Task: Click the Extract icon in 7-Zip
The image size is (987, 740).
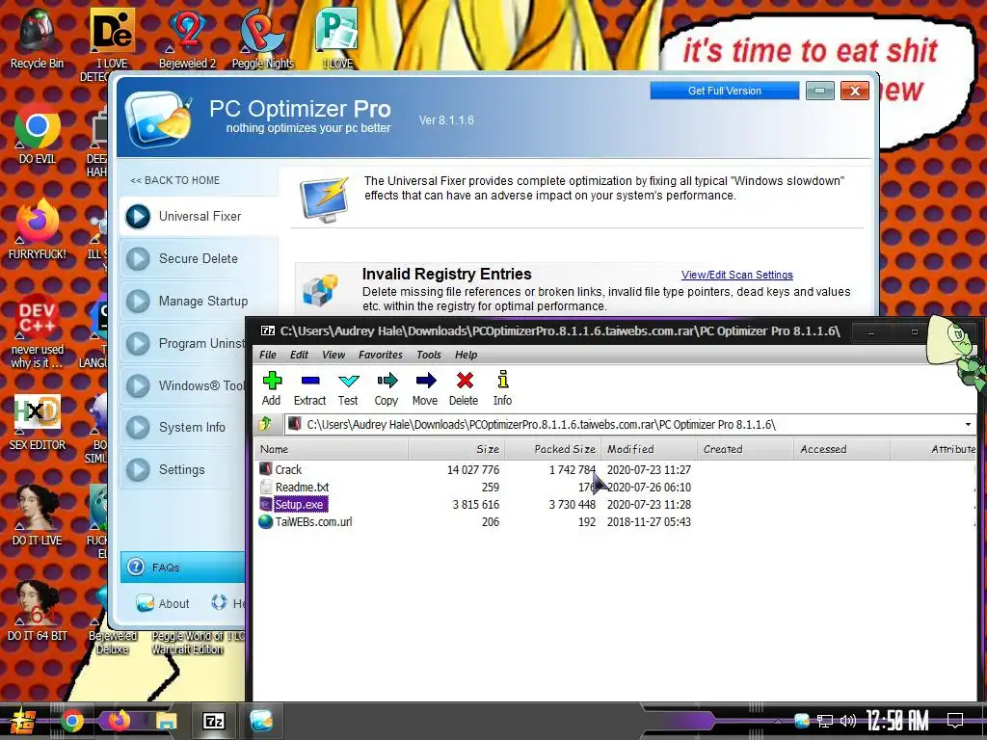Action: (x=310, y=380)
